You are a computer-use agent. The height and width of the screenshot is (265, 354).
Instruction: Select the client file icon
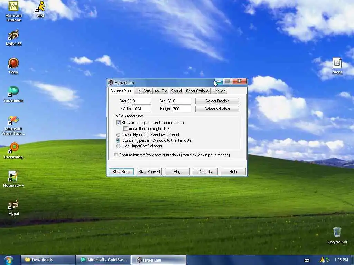click(x=337, y=66)
